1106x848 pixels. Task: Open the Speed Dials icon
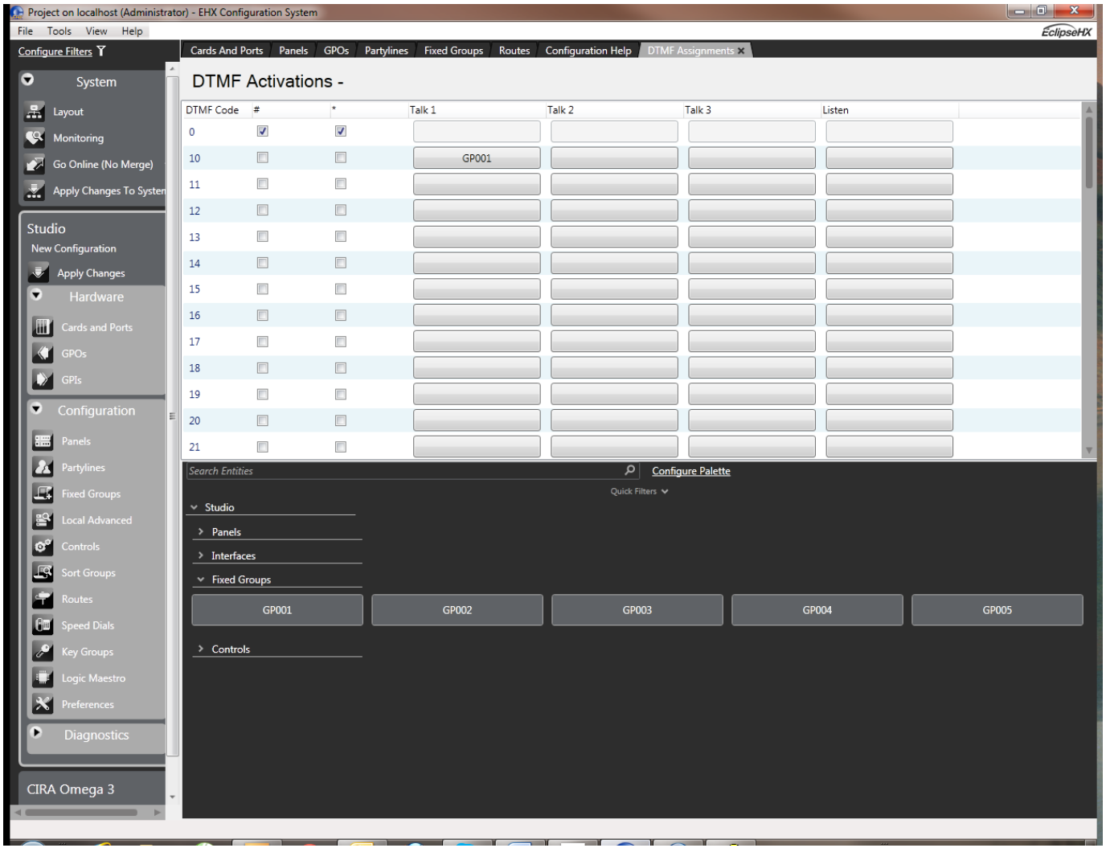point(43,625)
